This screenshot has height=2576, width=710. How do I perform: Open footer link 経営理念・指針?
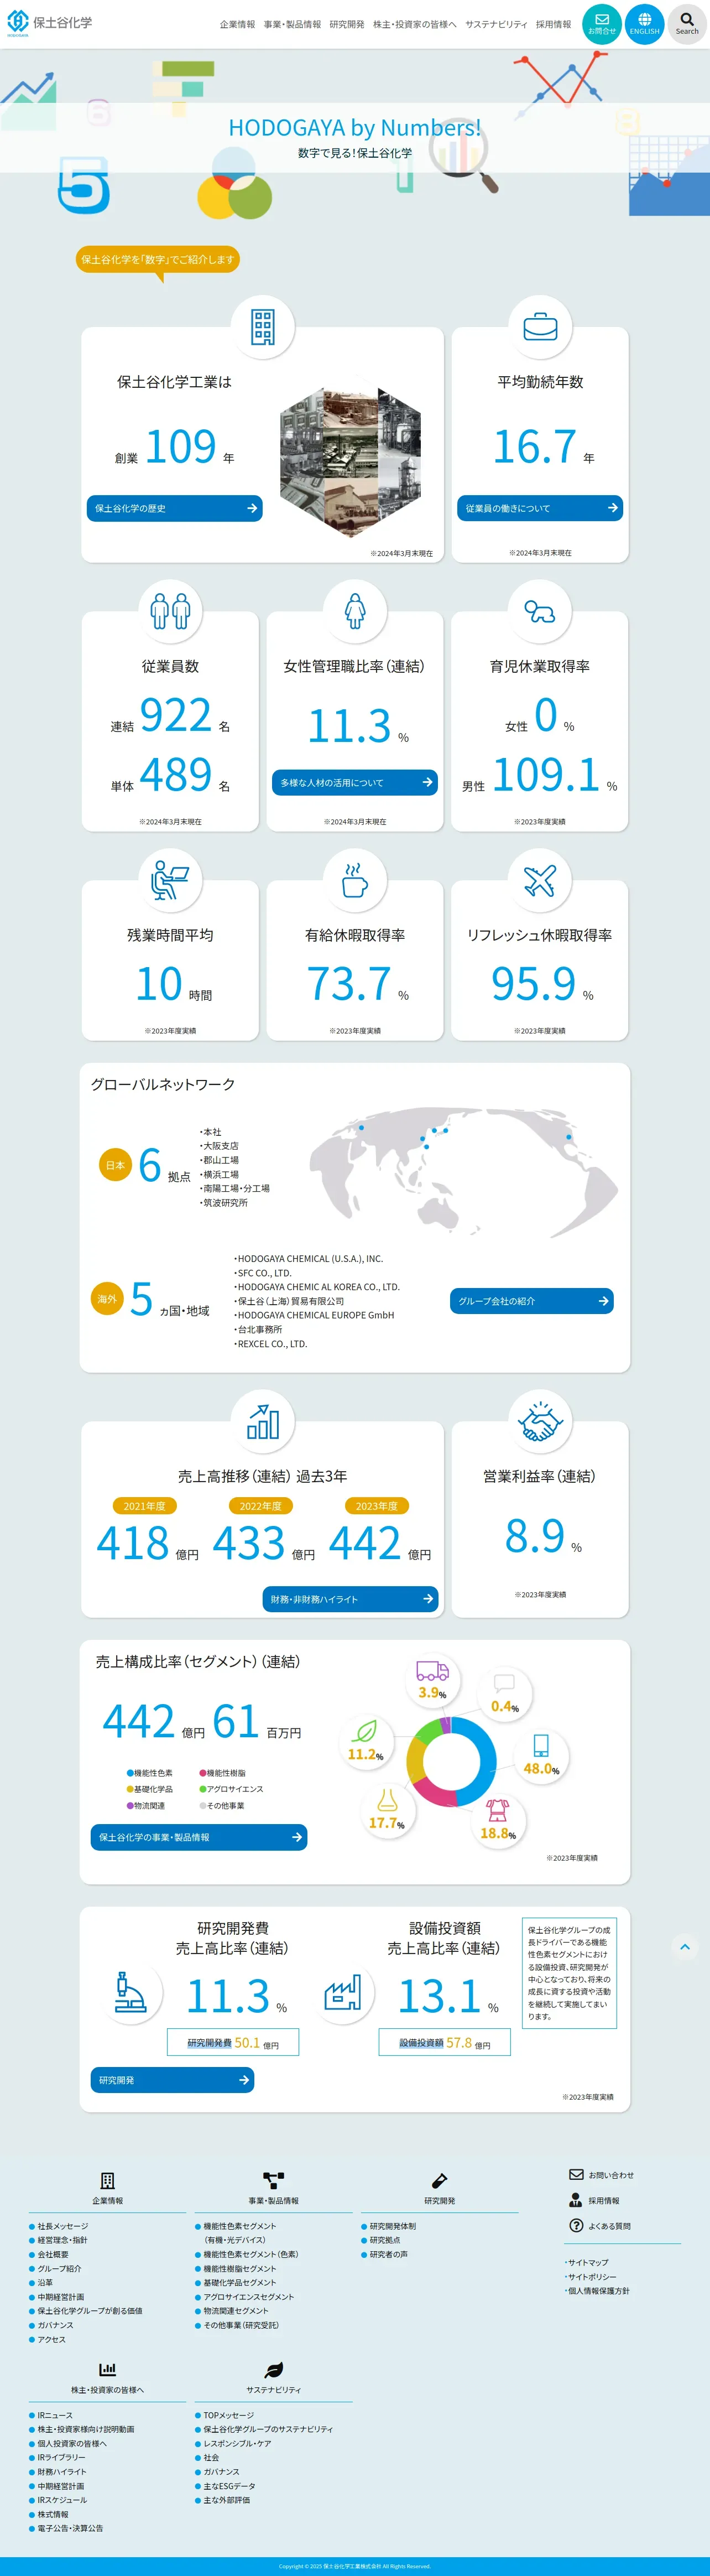pos(62,2240)
